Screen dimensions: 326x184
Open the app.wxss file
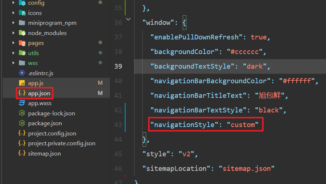click(40, 103)
